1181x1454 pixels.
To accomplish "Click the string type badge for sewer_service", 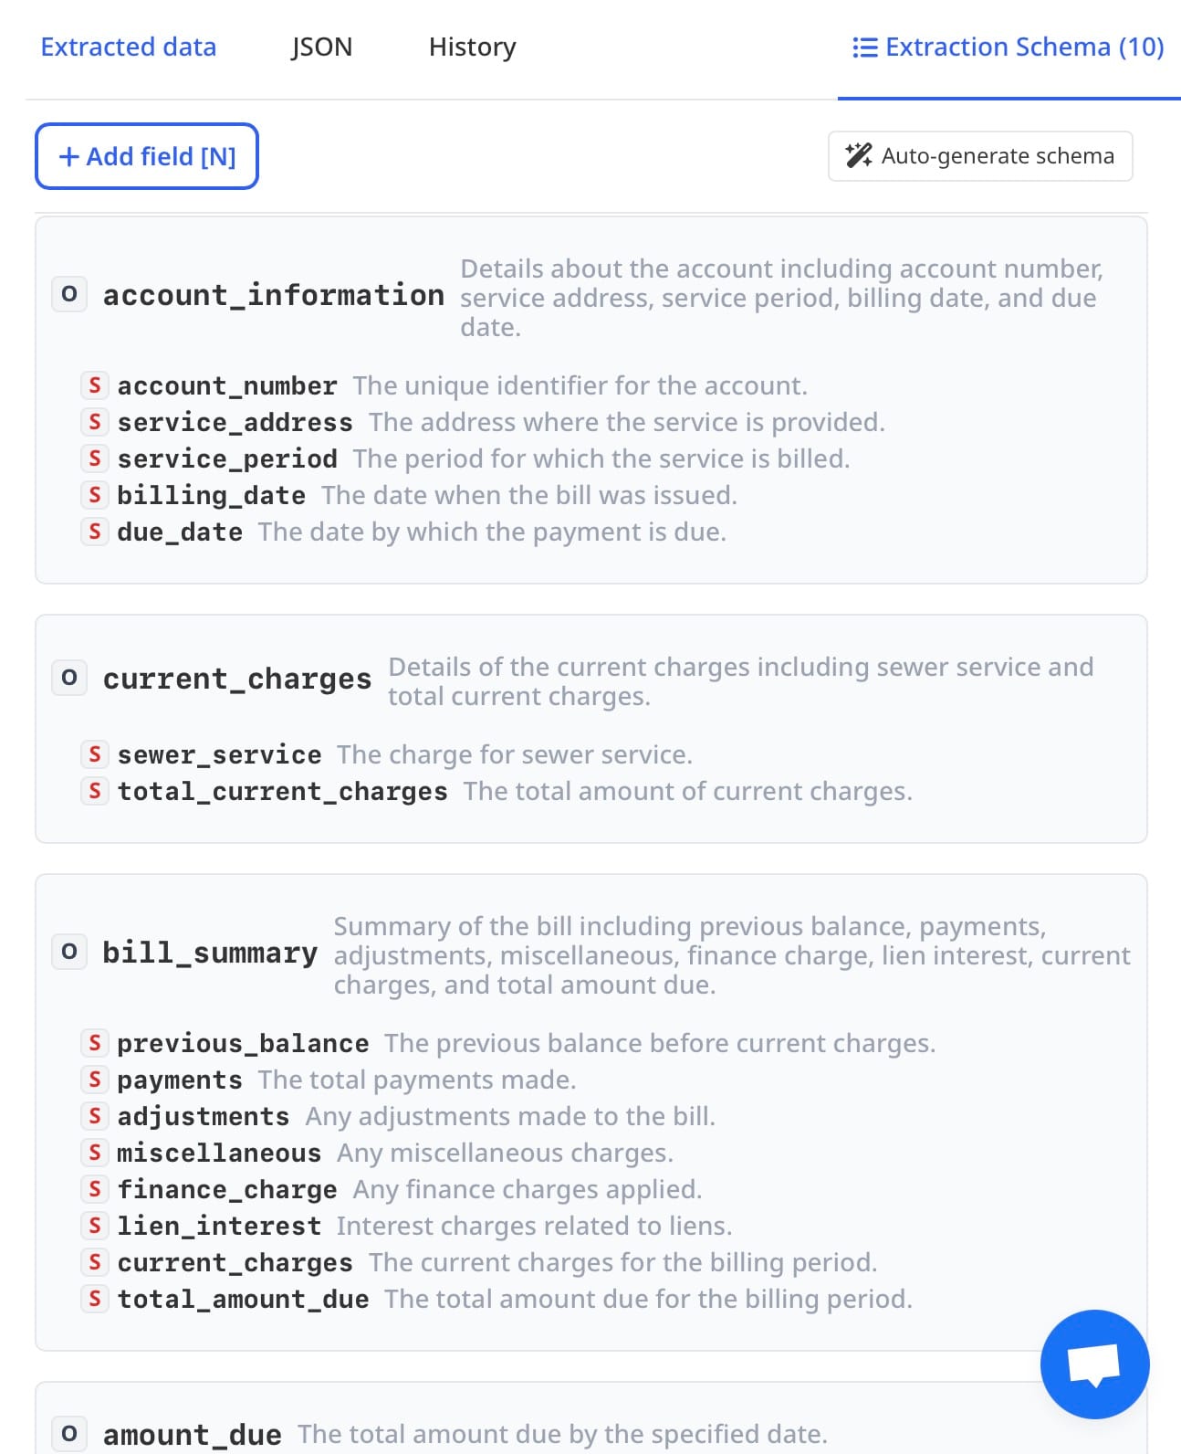I will tap(95, 754).
